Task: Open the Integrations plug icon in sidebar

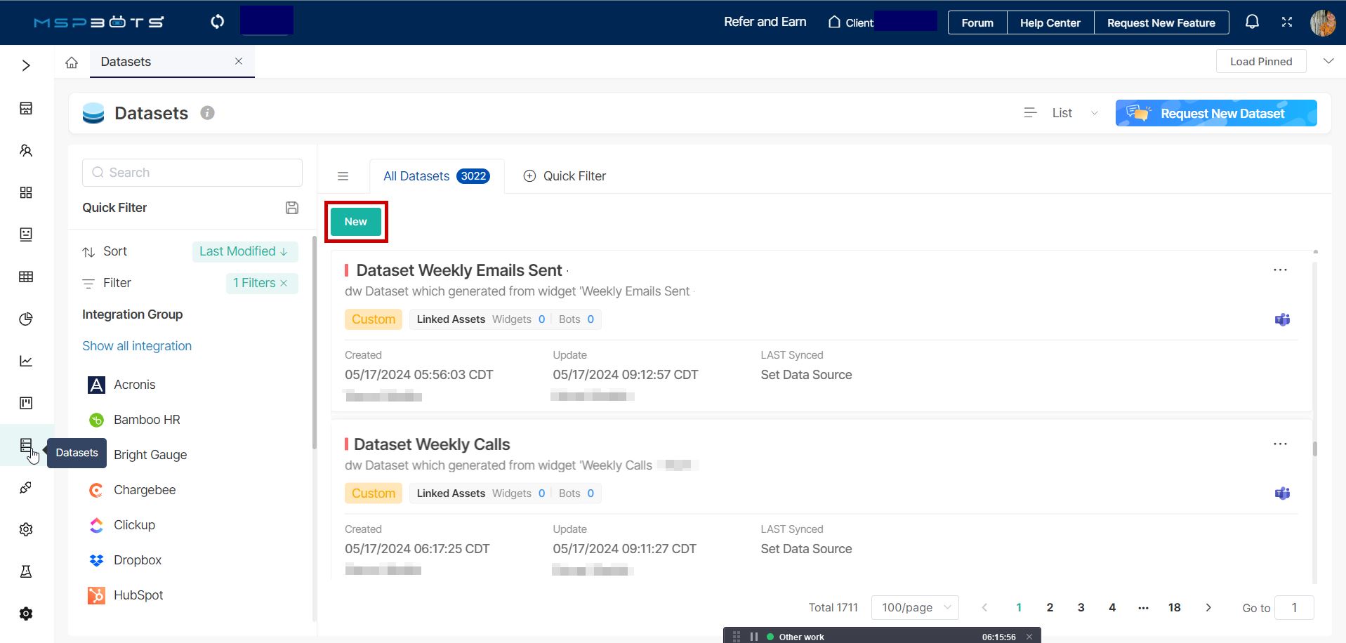Action: (x=26, y=487)
